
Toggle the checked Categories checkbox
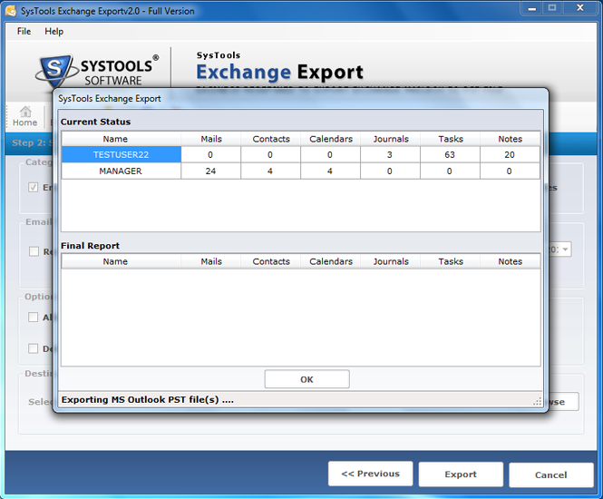pyautogui.click(x=34, y=188)
